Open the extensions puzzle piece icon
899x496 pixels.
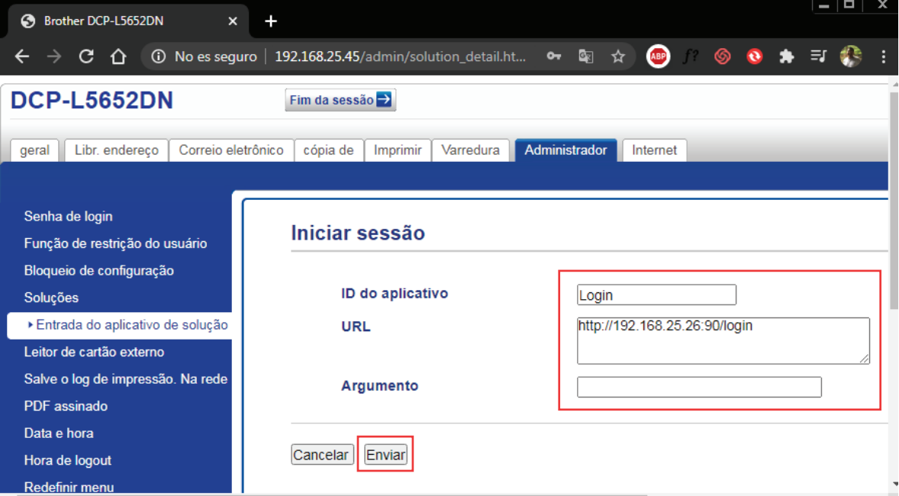[786, 56]
